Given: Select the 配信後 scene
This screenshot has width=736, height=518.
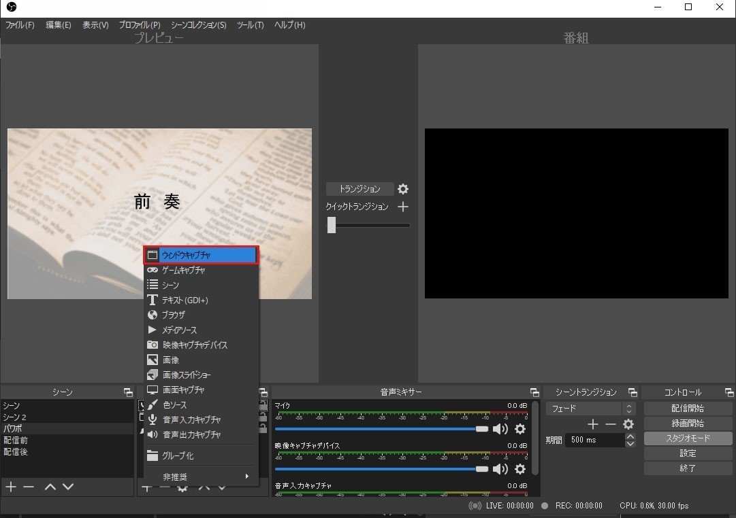Looking at the screenshot, I should pyautogui.click(x=67, y=452).
